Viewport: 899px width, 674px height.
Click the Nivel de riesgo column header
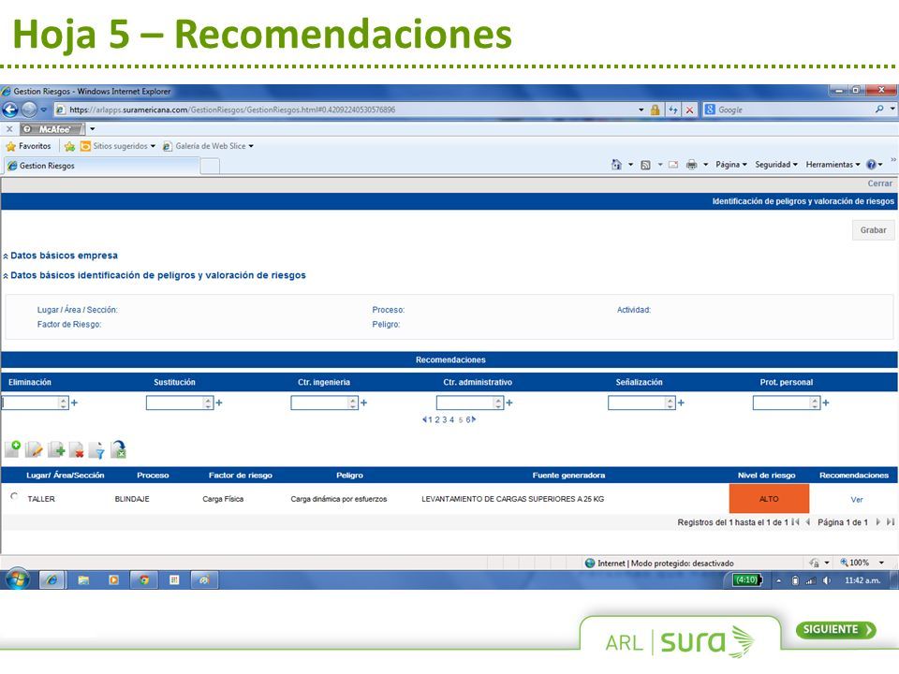coord(766,476)
